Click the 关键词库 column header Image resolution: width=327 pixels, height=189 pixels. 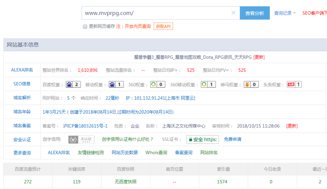76,169
